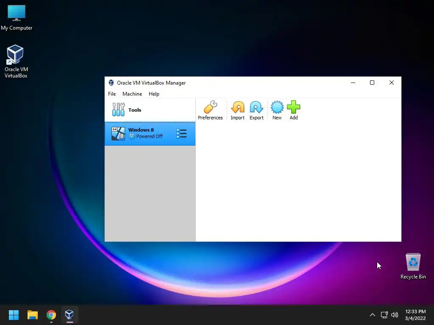Click the VirtualBox title bar logo icon
Image resolution: width=434 pixels, height=325 pixels.
coord(111,83)
